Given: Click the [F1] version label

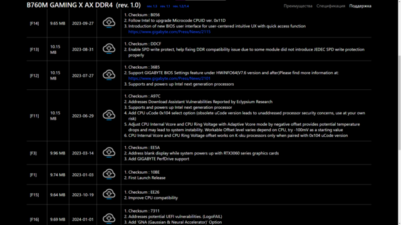Looking at the screenshot, I should [x=33, y=175].
